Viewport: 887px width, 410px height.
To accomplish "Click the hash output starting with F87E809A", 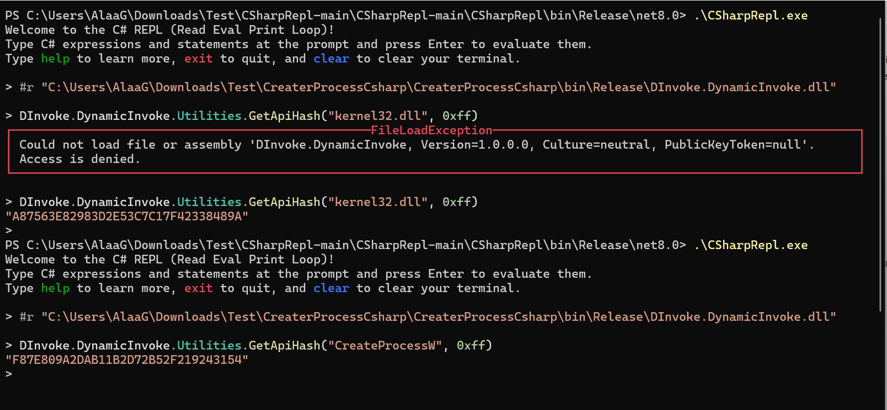I will tap(126, 360).
